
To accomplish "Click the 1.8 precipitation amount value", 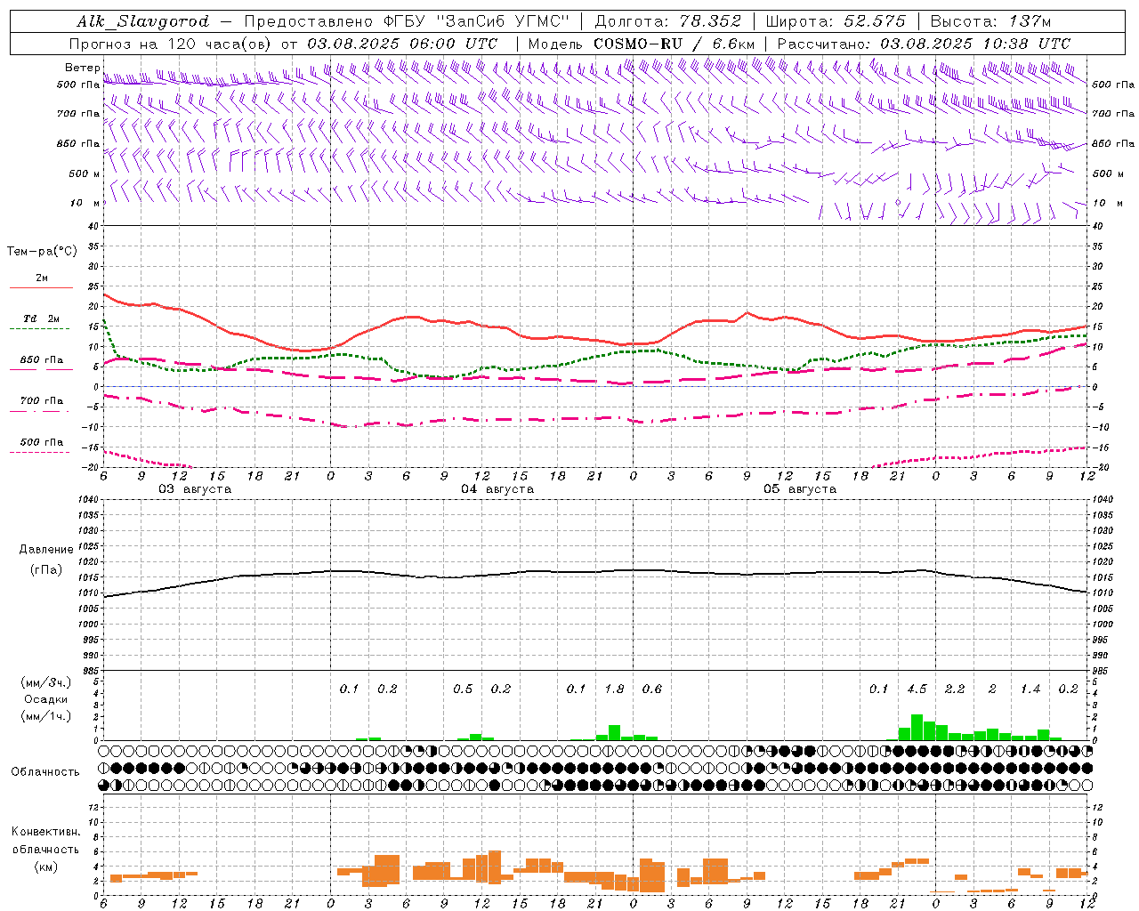I will [614, 689].
